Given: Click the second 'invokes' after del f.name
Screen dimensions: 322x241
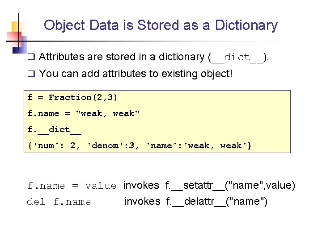Looking at the screenshot, I should tap(142, 202).
